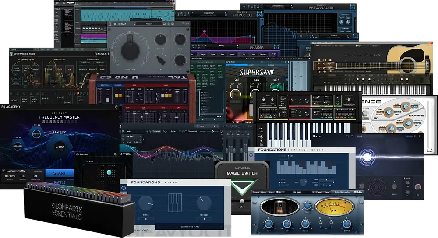Image resolution: width=438 pixels, height=238 pixels.
Task: Select the LEVEL 81 hexagon node
Action: 36,133
